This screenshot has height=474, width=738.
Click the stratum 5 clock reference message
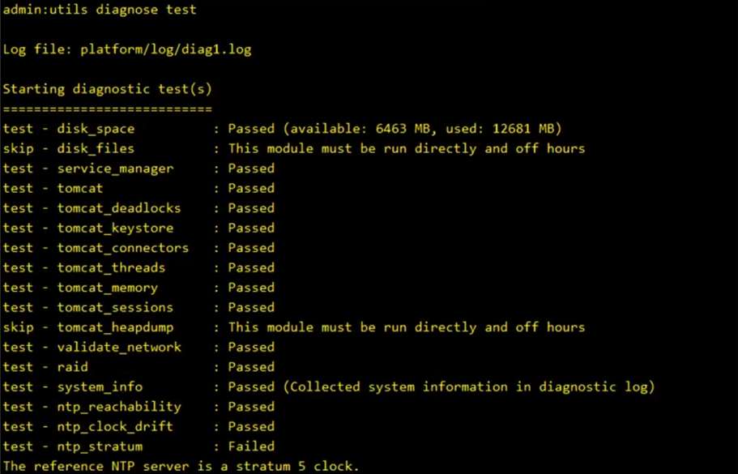click(x=180, y=466)
